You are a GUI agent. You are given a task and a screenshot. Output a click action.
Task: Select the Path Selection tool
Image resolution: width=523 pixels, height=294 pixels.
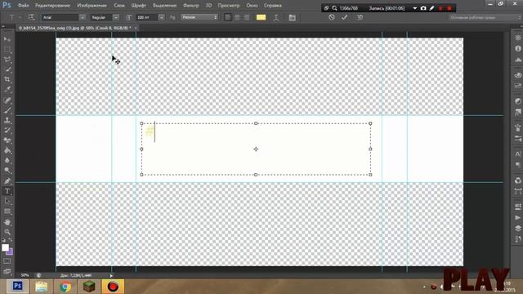click(7, 202)
